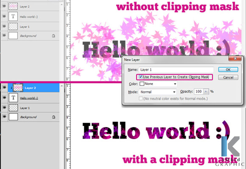The image size is (246, 169).
Task: Open the Opacity slider arrow button
Action: pos(206,92)
